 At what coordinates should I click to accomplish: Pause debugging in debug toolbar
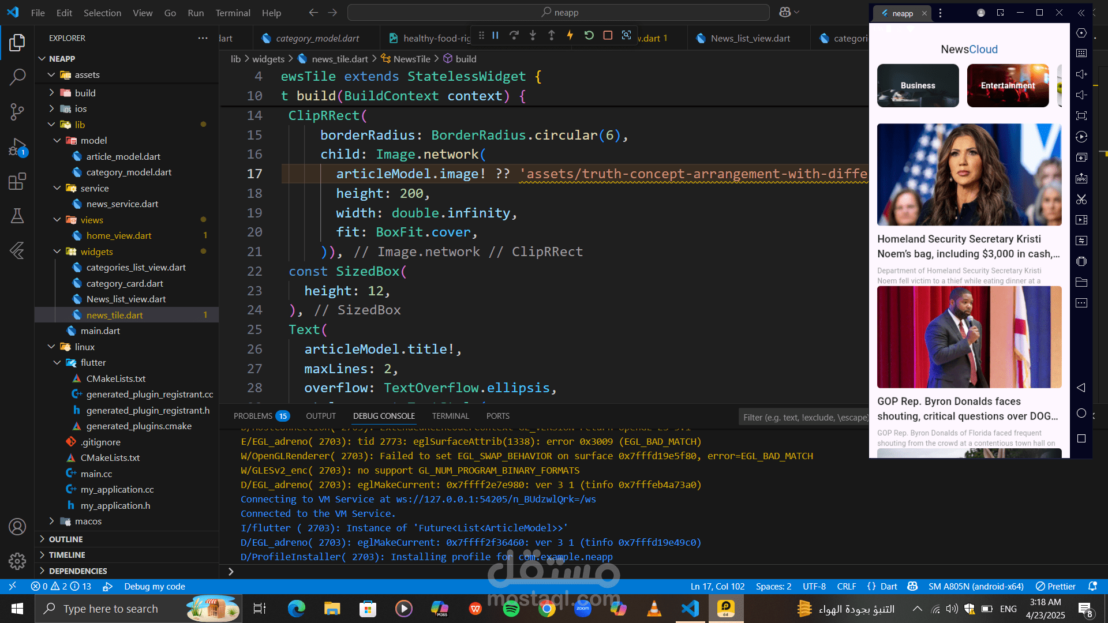[495, 35]
